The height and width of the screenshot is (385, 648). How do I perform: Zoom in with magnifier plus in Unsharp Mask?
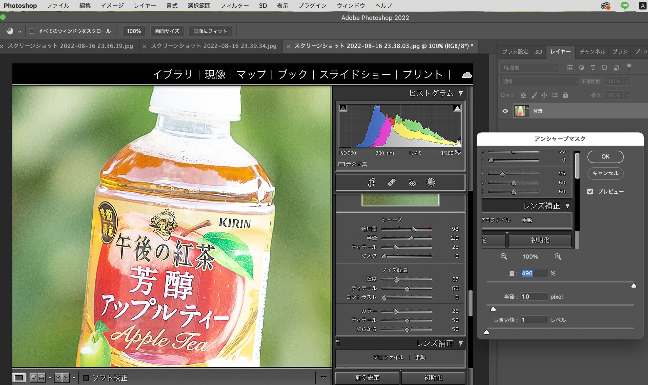pyautogui.click(x=558, y=257)
